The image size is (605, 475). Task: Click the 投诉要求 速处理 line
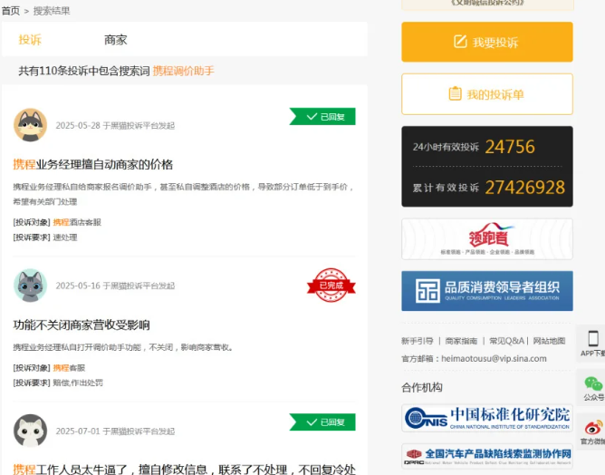pyautogui.click(x=45, y=237)
